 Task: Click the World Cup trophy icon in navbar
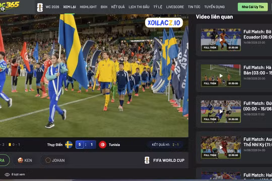(x=40, y=7)
